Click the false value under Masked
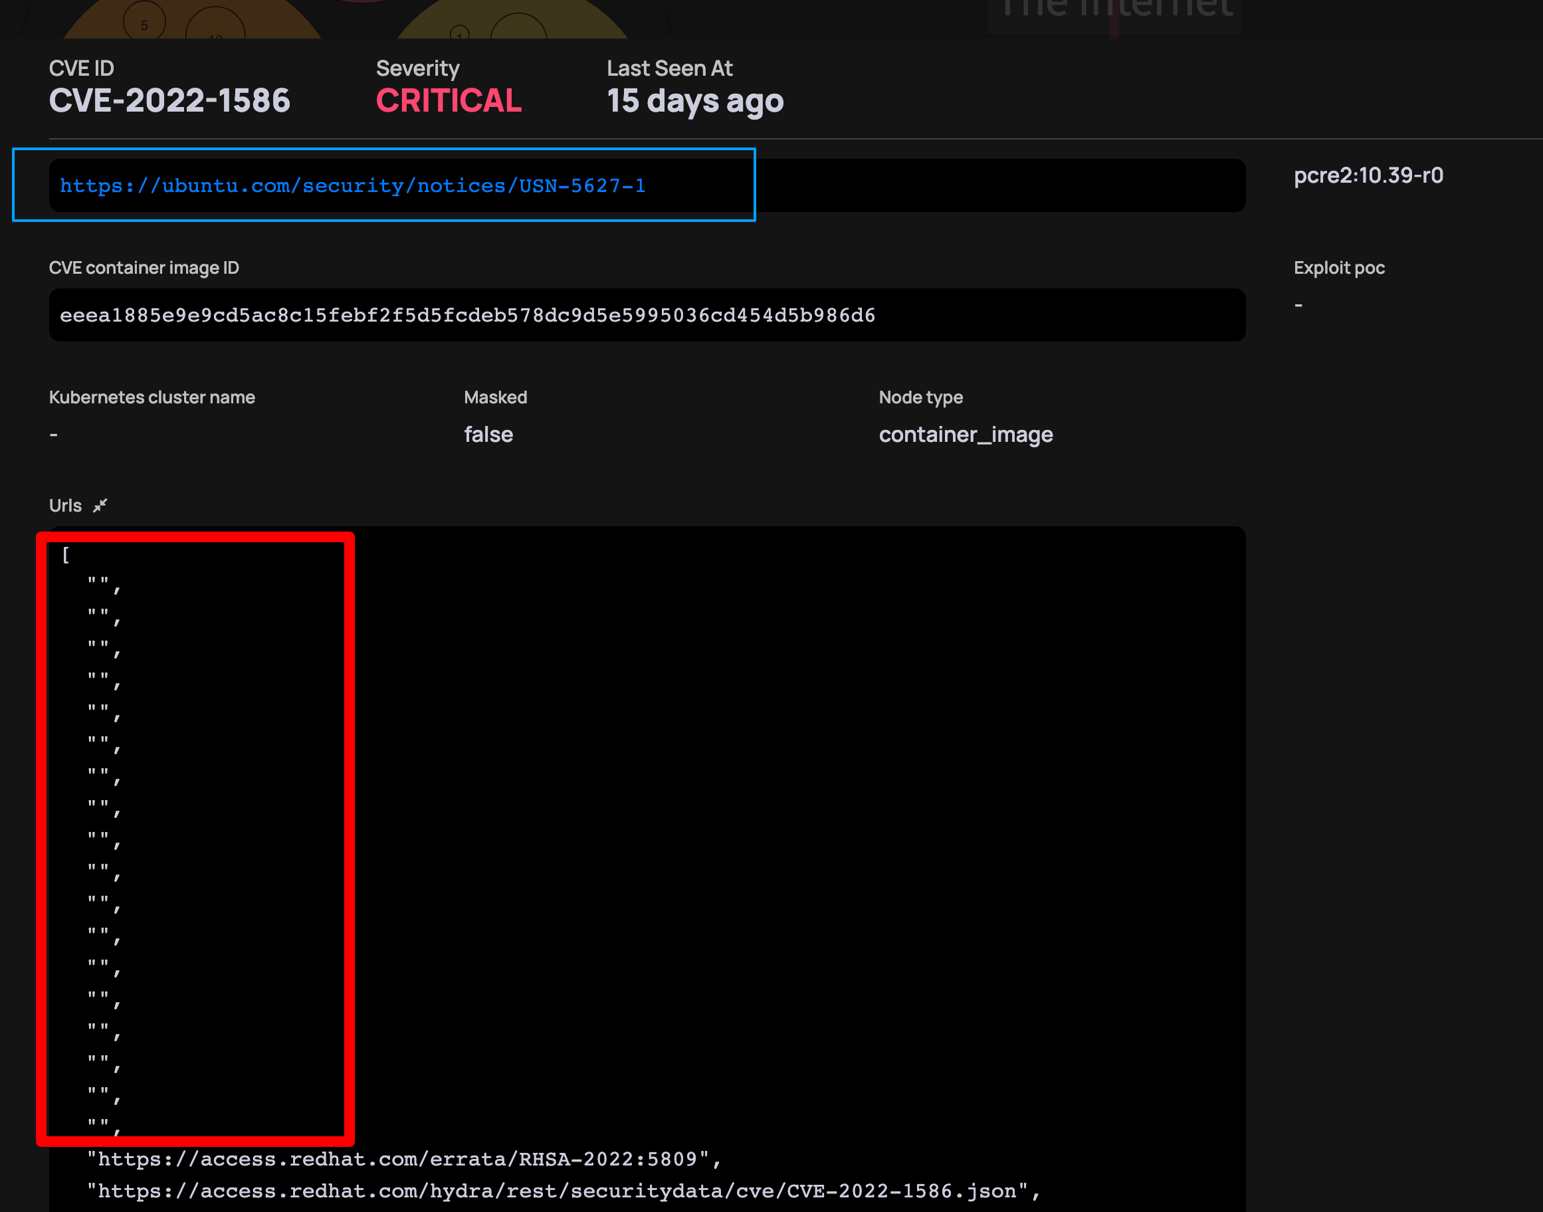 488,435
